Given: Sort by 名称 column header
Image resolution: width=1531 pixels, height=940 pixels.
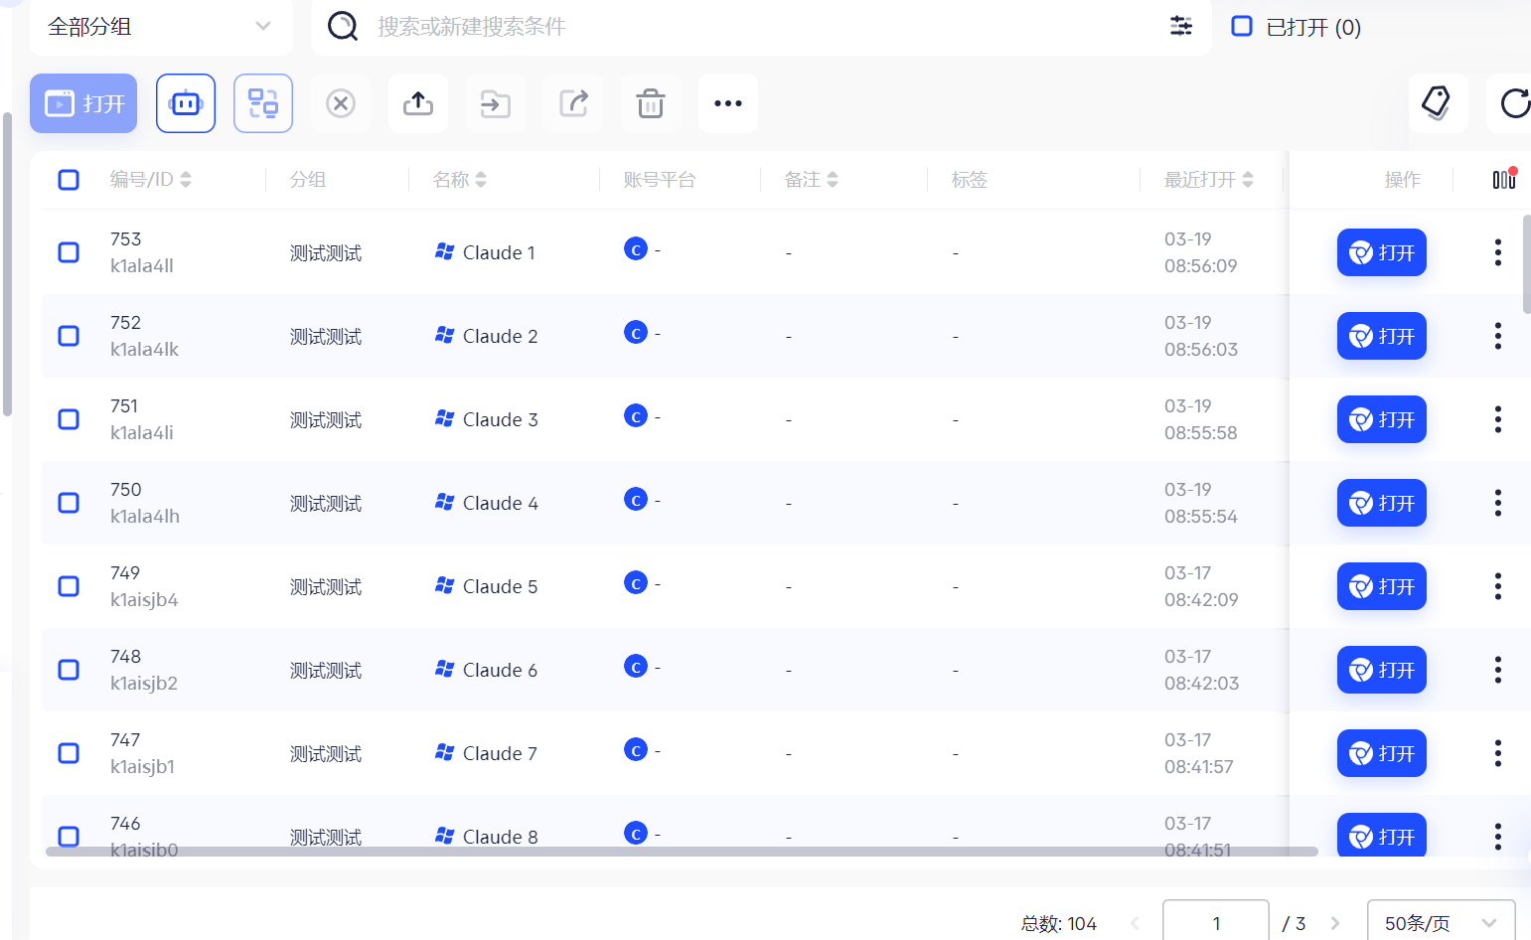Looking at the screenshot, I should click(460, 180).
